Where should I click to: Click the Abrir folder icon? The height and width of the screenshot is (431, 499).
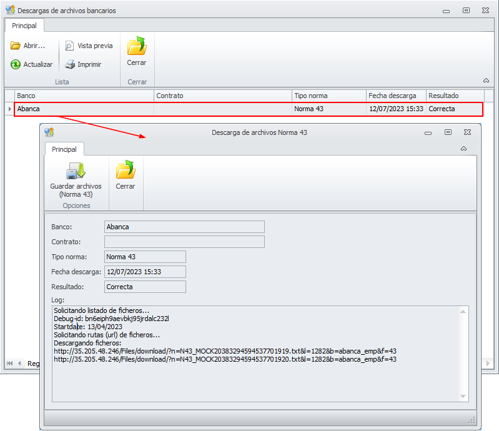(15, 46)
